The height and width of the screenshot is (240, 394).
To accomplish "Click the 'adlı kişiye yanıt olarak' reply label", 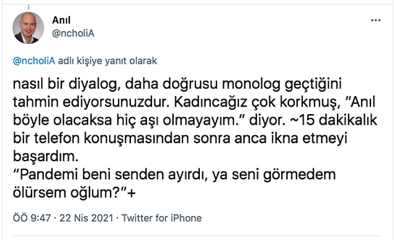I will tap(107, 61).
